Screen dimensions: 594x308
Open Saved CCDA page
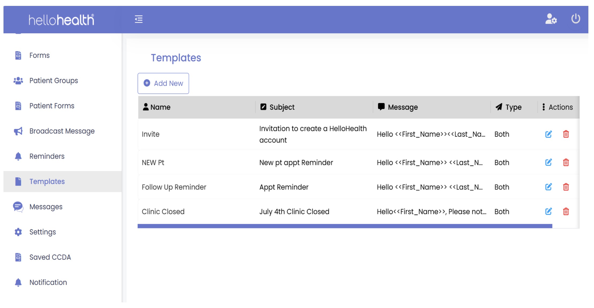pyautogui.click(x=50, y=257)
